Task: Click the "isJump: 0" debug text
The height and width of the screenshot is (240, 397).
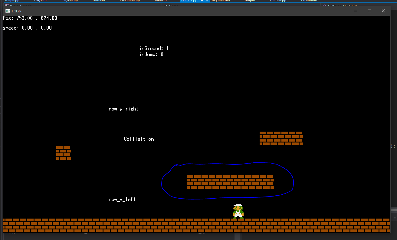Action: pos(151,54)
